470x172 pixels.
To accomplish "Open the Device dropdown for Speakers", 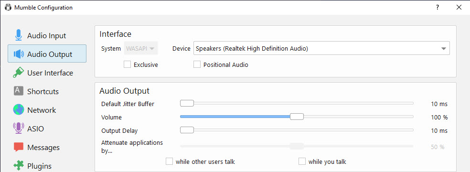I will (x=321, y=48).
